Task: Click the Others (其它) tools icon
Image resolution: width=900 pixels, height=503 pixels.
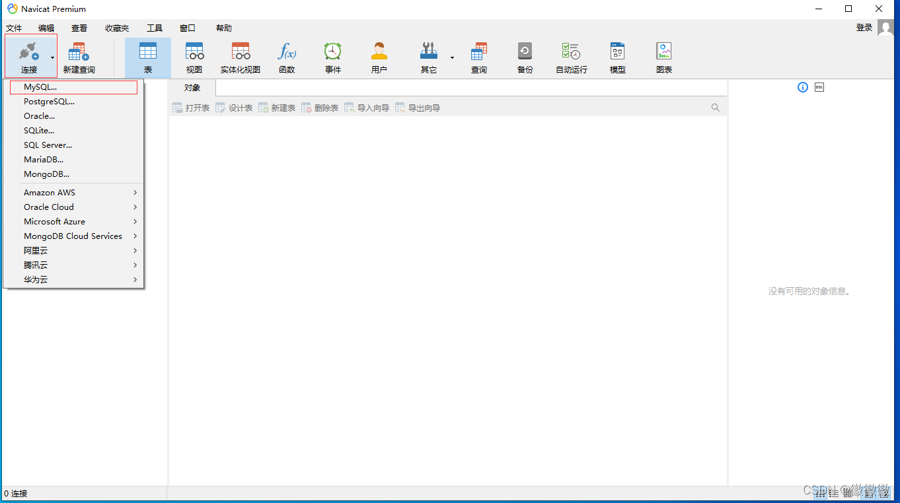Action: (x=429, y=51)
